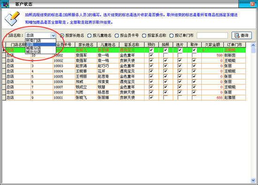The width and height of the screenshot is (258, 185).
Task: Click the 钱慧 child name cell
Action: click(x=108, y=87)
